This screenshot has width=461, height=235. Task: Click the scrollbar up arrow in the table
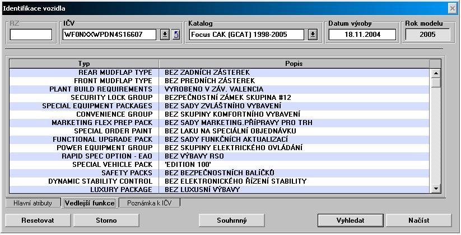436,73
